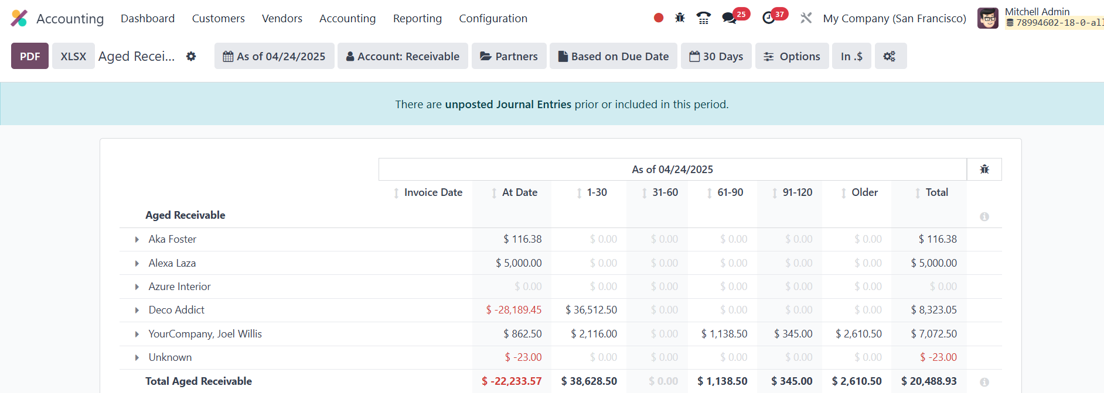
Task: Export the report as PDF
Action: (x=30, y=57)
